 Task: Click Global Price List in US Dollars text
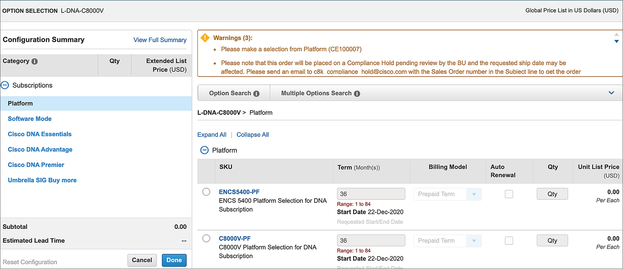[x=572, y=11]
